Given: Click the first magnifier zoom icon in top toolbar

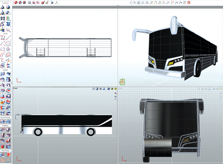Looking at the screenshot, I should (29, 3).
